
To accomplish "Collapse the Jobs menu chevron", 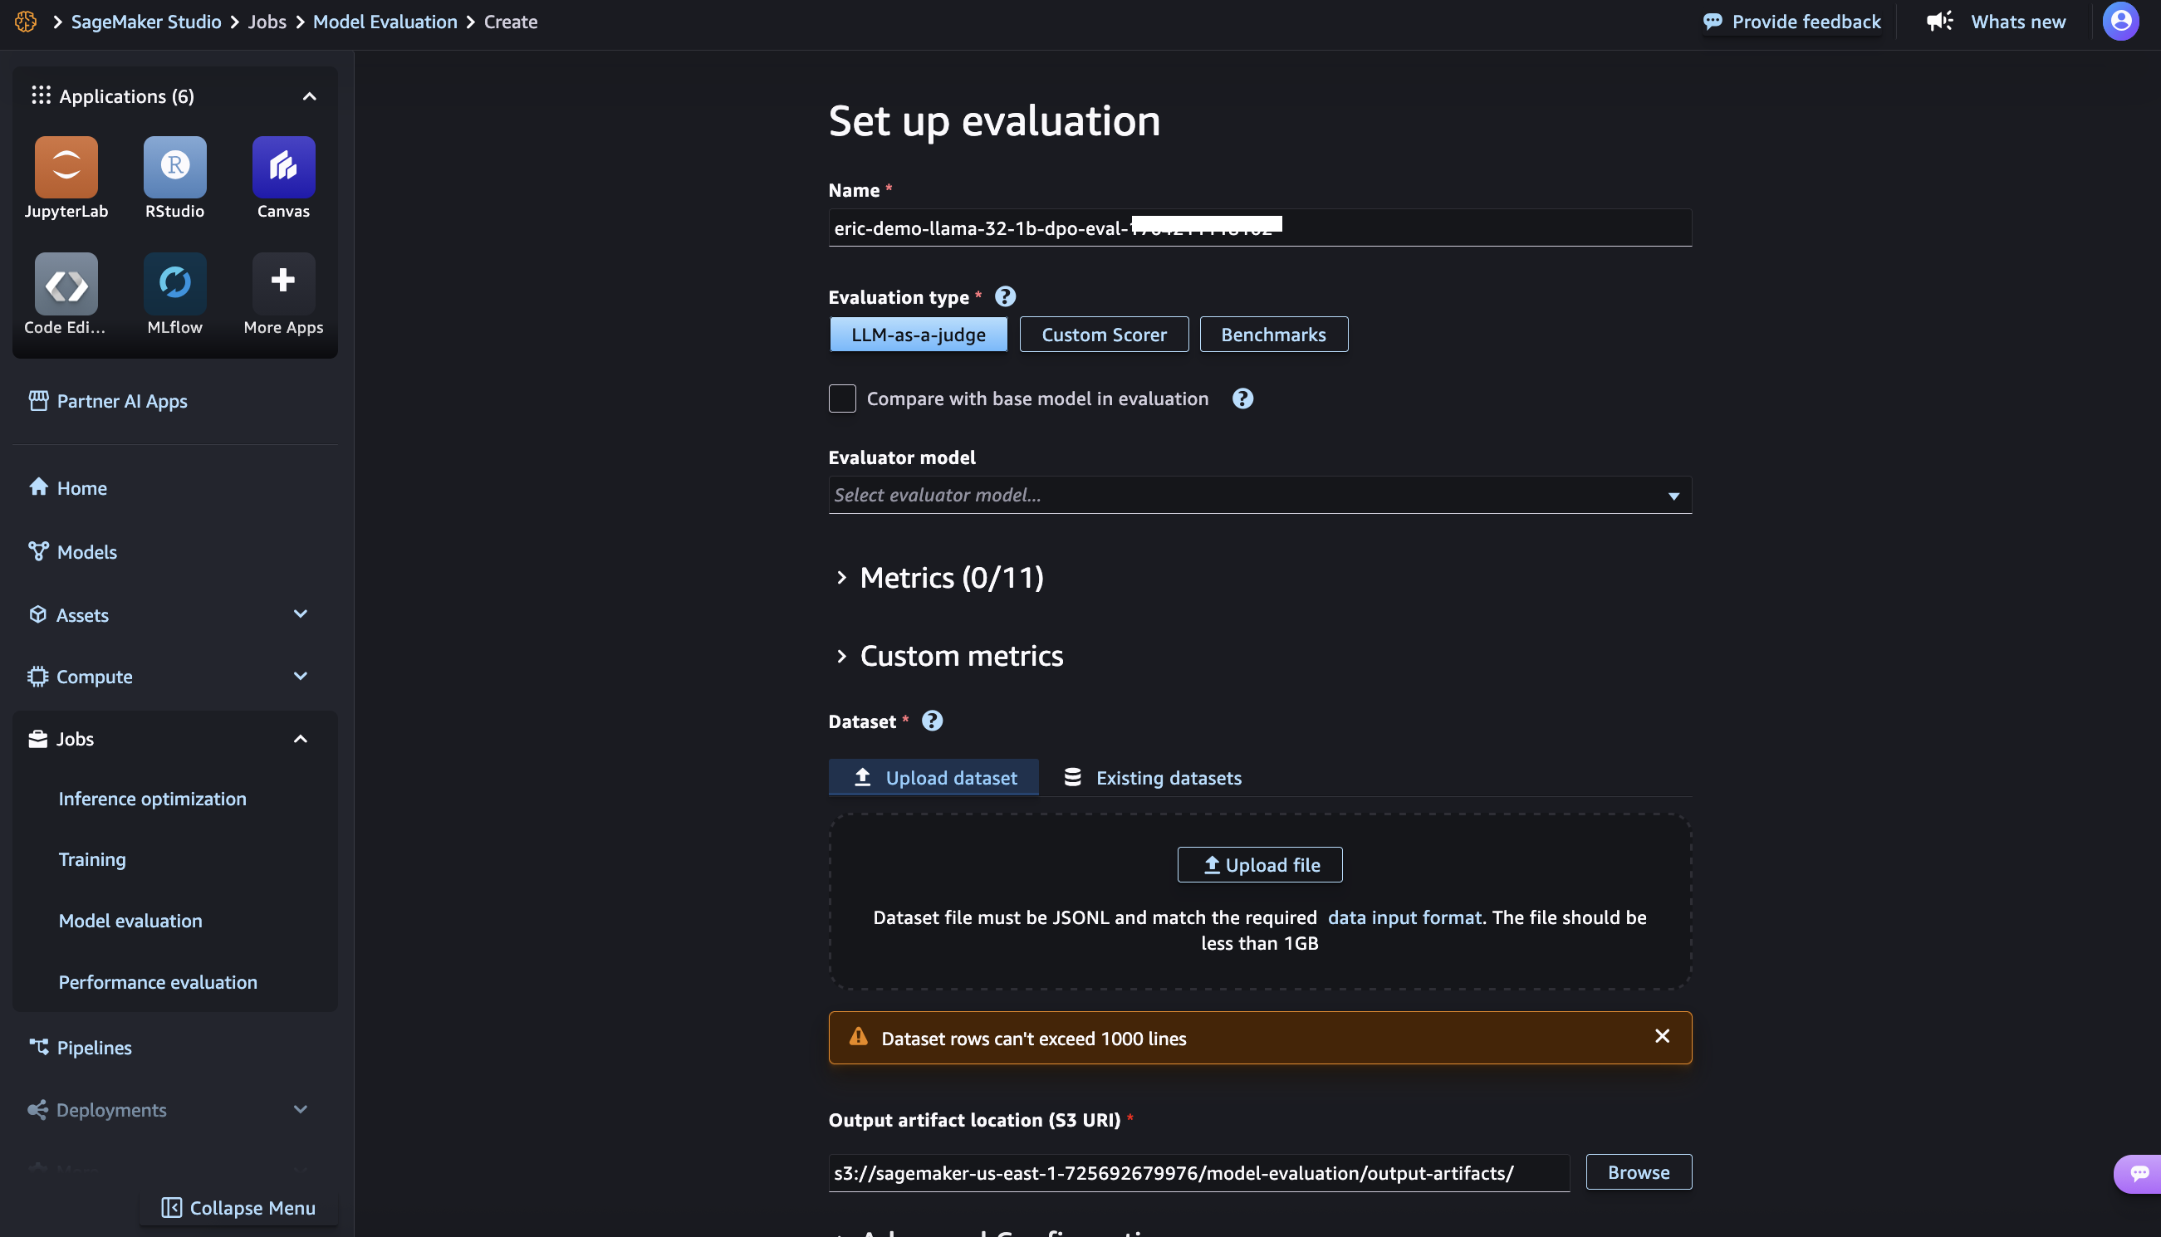I will (300, 739).
